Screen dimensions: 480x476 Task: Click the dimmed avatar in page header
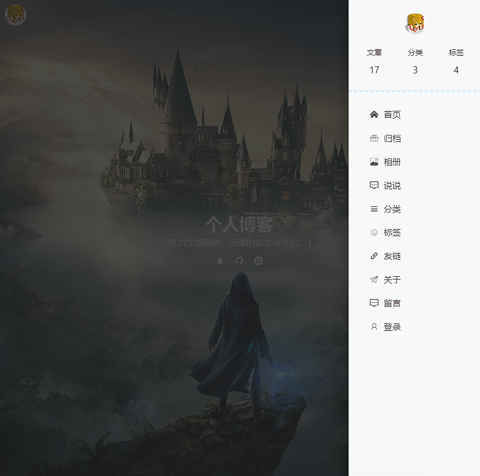point(16,15)
